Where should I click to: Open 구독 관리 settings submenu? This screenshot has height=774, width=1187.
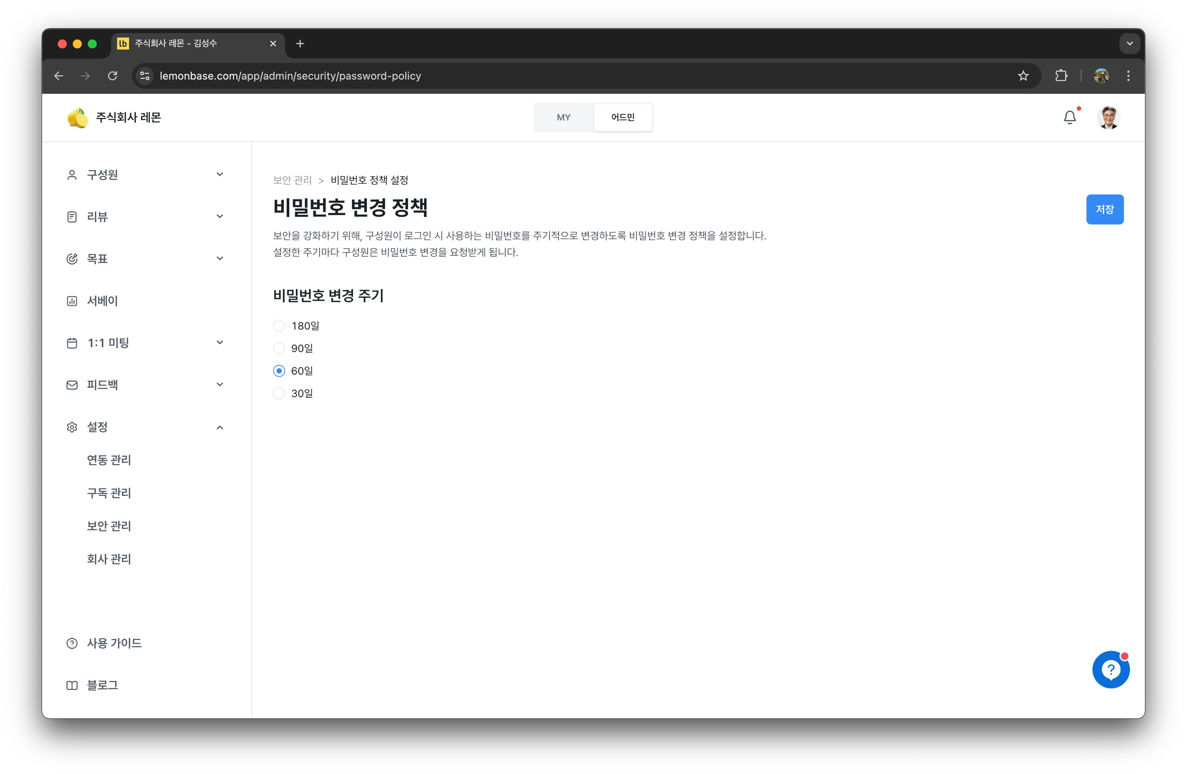[109, 493]
